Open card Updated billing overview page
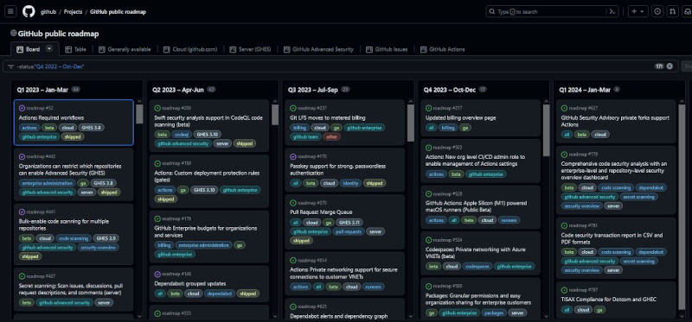 [x=460, y=118]
